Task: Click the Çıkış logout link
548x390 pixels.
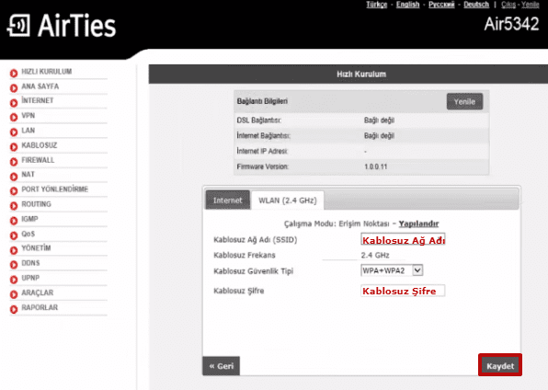Action: (508, 5)
